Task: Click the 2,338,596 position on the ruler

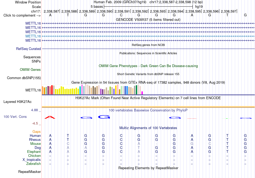Action: click(x=211, y=11)
